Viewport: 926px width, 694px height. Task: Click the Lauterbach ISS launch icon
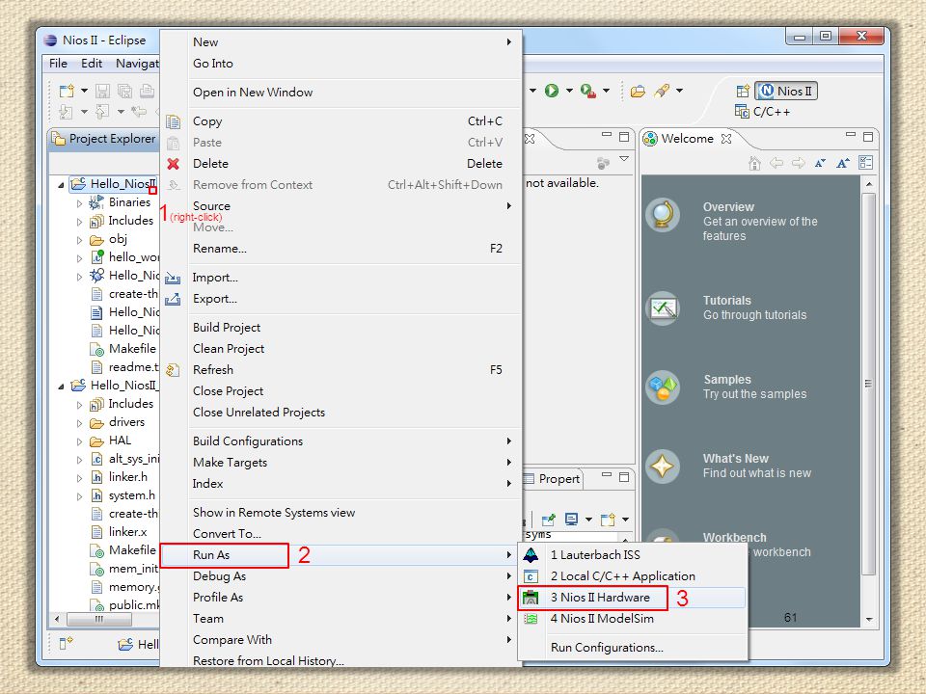[x=531, y=555]
